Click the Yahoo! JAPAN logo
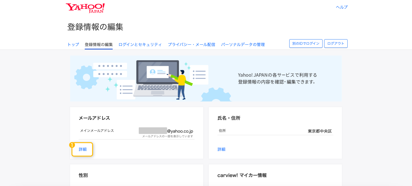The width and height of the screenshot is (412, 186). (x=85, y=8)
